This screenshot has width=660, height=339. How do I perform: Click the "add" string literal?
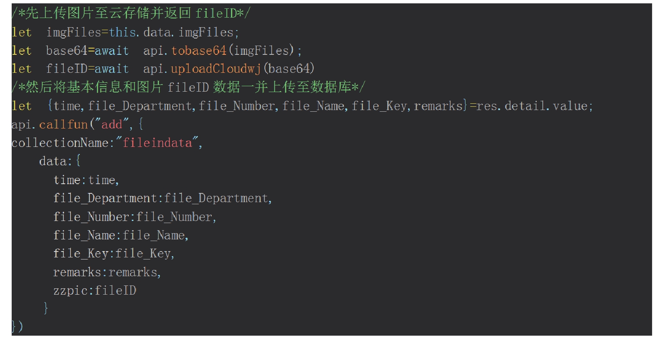pos(112,124)
